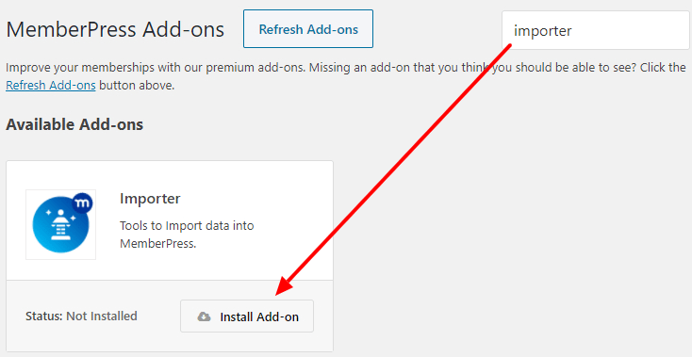
Task: Select the Importer add-on title
Action: [150, 199]
